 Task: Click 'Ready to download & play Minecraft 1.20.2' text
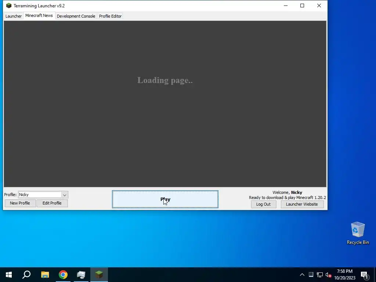tap(287, 198)
